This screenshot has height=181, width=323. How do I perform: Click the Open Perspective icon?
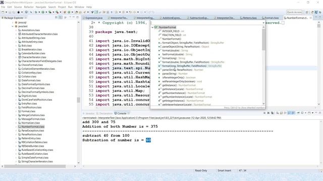[307, 12]
